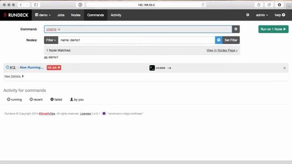Open the help link
Screen dimensions: 292x164
tap(280, 15)
